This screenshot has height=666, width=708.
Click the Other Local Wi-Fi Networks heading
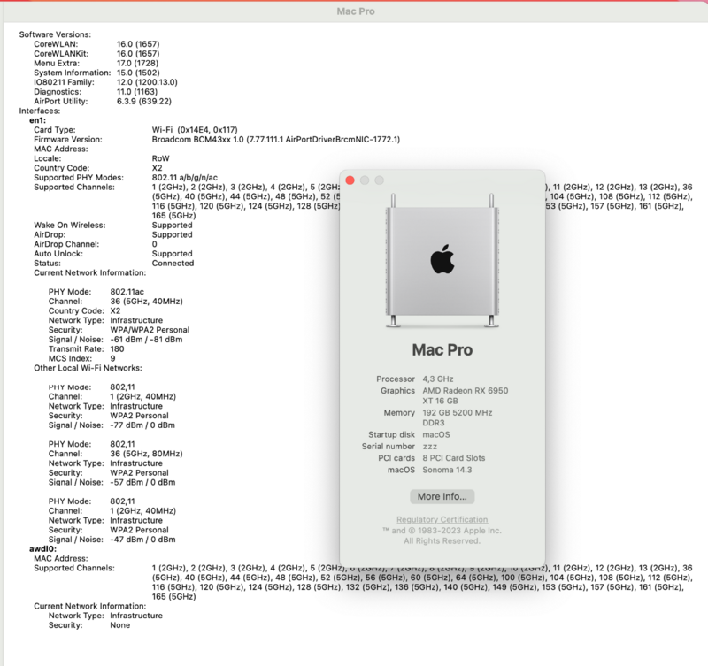point(88,368)
